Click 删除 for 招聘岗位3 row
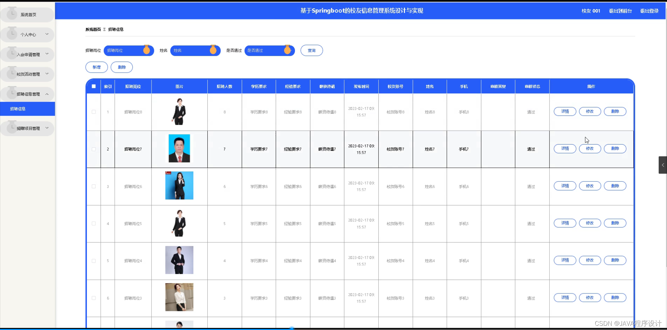Viewport: 667px width, 330px height. coord(615,298)
